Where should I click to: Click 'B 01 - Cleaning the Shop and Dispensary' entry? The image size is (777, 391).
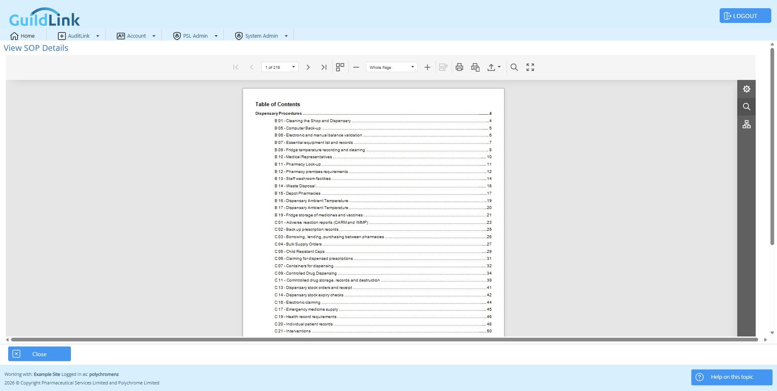(313, 121)
